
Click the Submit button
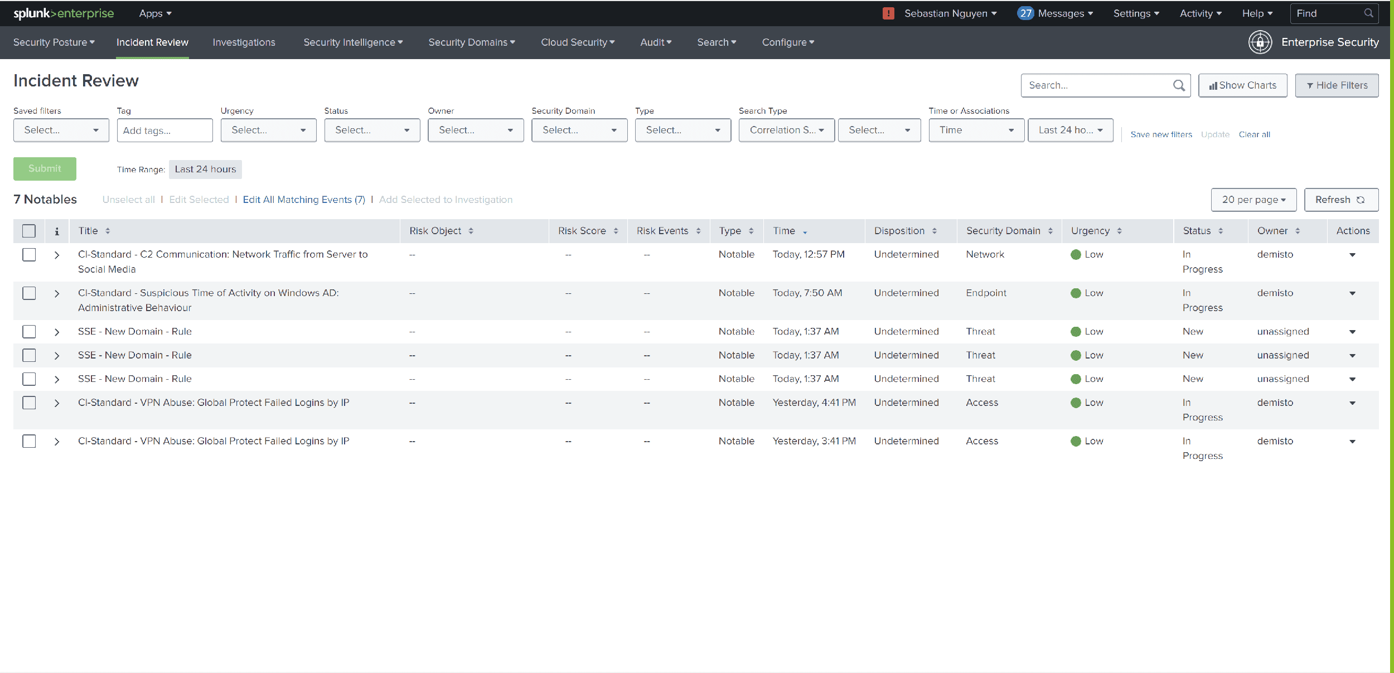tap(45, 168)
